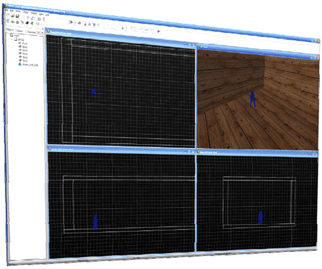The height and width of the screenshot is (269, 322).
Task: Click the colorful pointer icon in center toolbar
Action: tap(70, 22)
